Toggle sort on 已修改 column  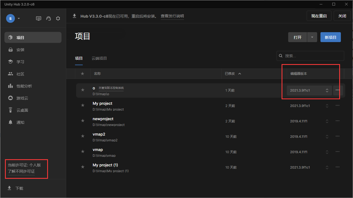233,74
